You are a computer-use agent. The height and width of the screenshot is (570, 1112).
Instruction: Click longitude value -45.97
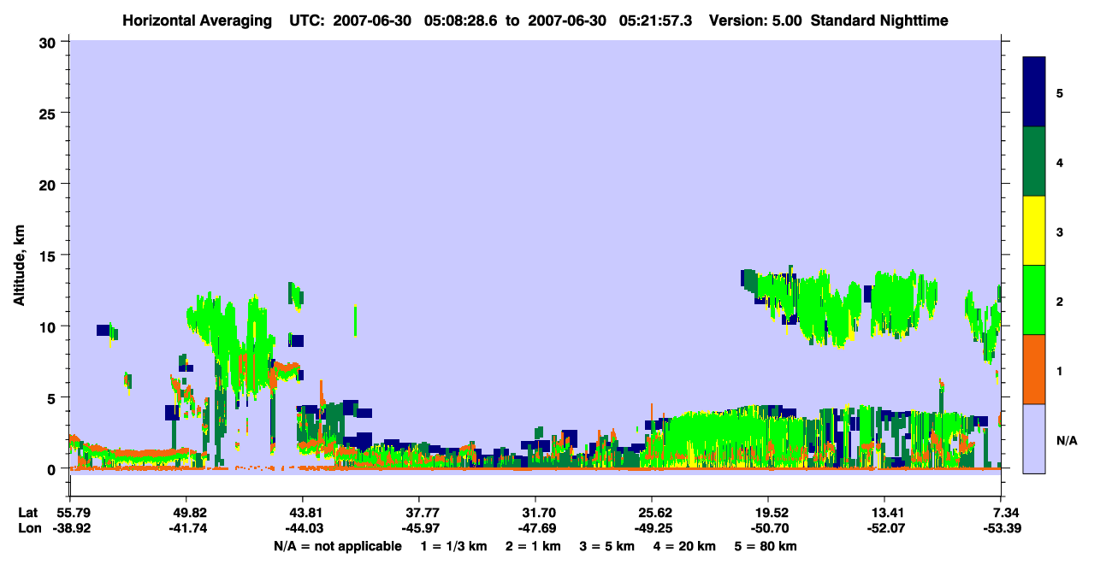point(419,528)
